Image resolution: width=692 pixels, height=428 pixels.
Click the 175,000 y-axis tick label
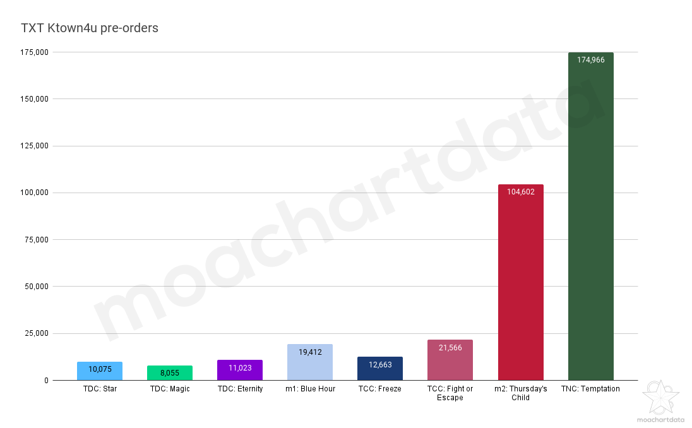point(35,52)
